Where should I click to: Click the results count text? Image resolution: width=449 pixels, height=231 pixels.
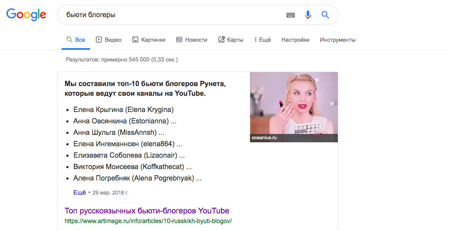pyautogui.click(x=122, y=60)
